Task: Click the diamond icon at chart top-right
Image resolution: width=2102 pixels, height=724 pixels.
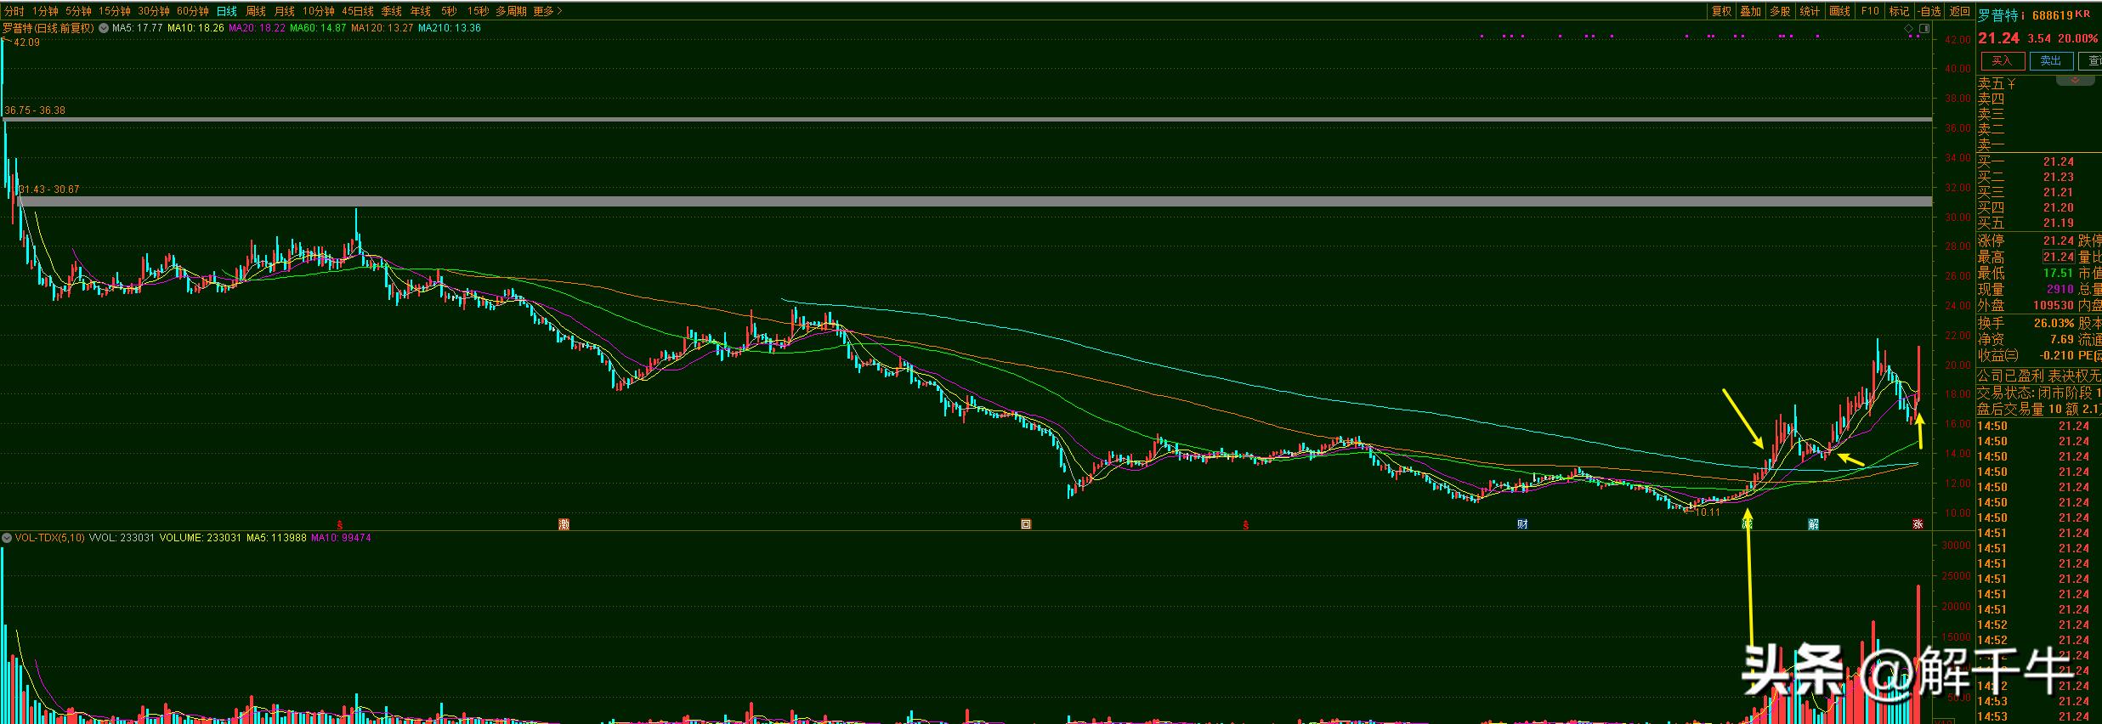Action: click(x=1907, y=29)
